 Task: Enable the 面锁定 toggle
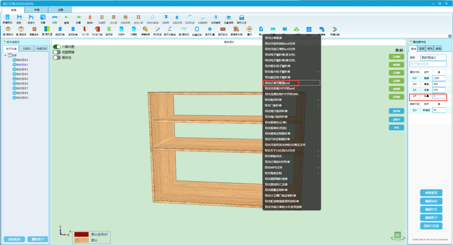click(x=57, y=57)
